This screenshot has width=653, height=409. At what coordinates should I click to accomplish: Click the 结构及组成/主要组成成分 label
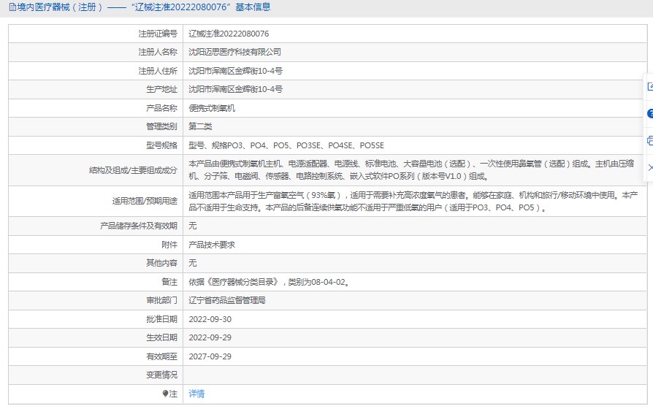133,170
